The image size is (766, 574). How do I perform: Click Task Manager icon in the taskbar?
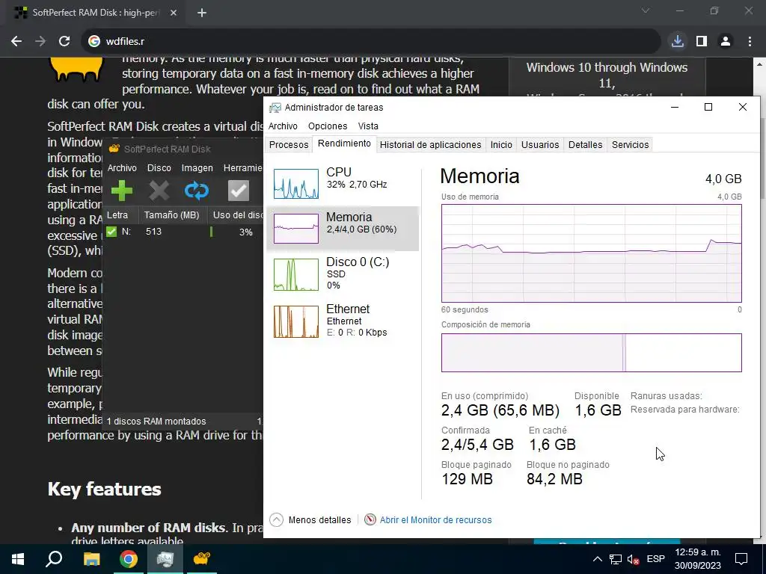tap(165, 559)
